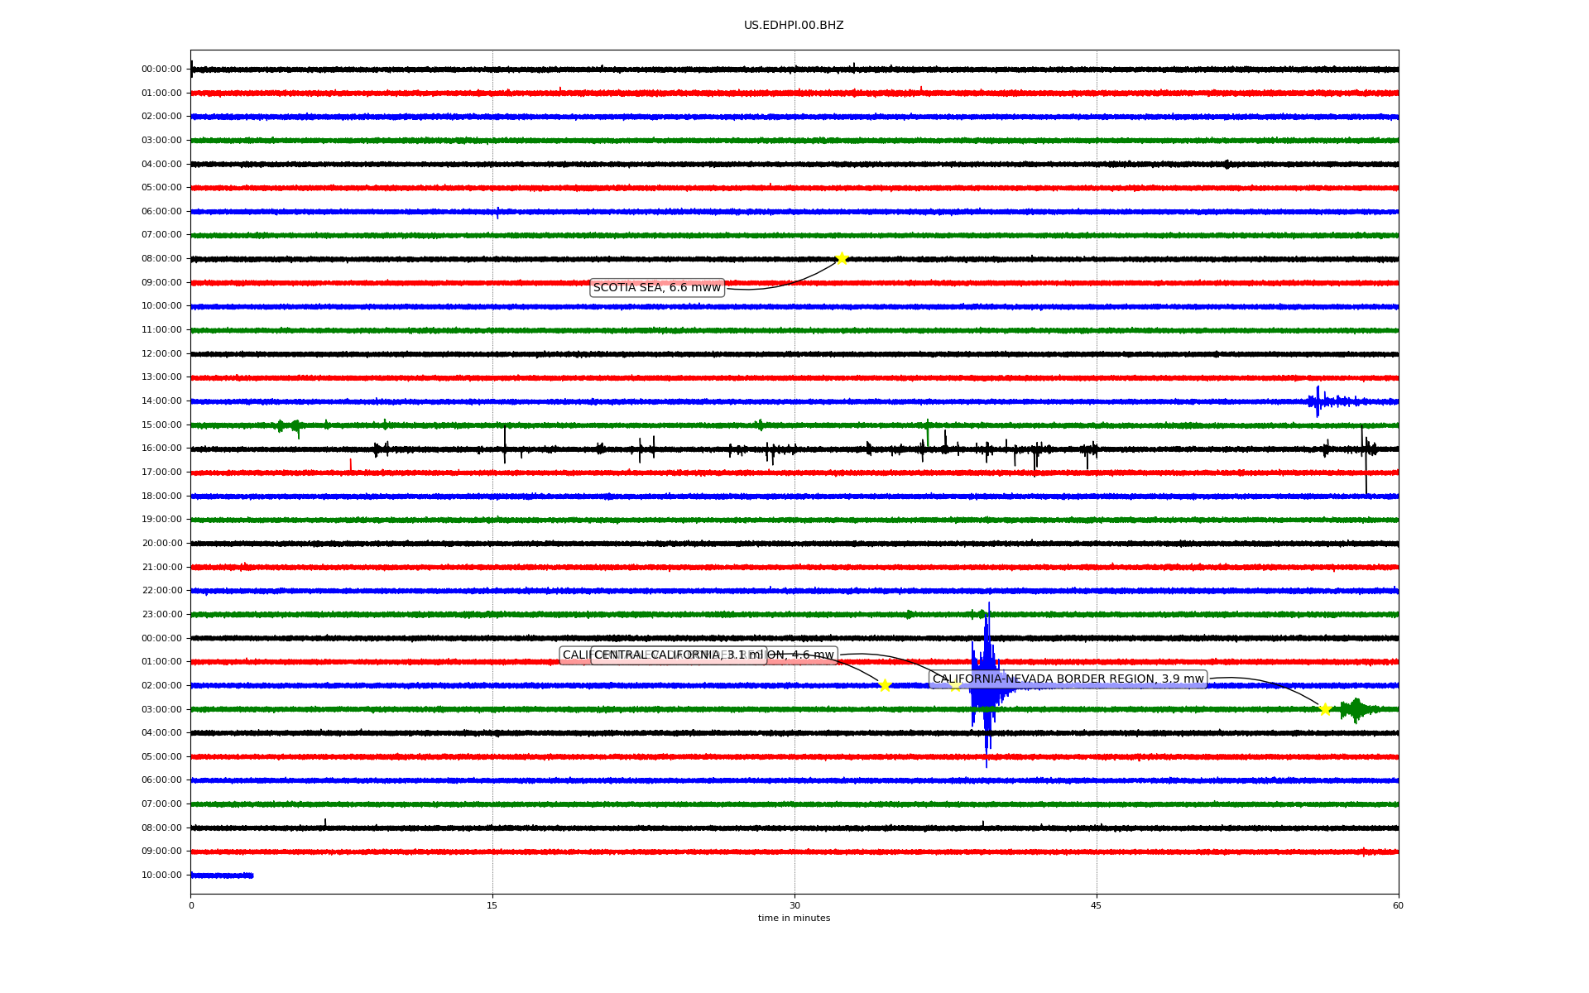The height and width of the screenshot is (993, 1589).
Task: Click the 19:00:00 row time label
Action: pyautogui.click(x=161, y=520)
